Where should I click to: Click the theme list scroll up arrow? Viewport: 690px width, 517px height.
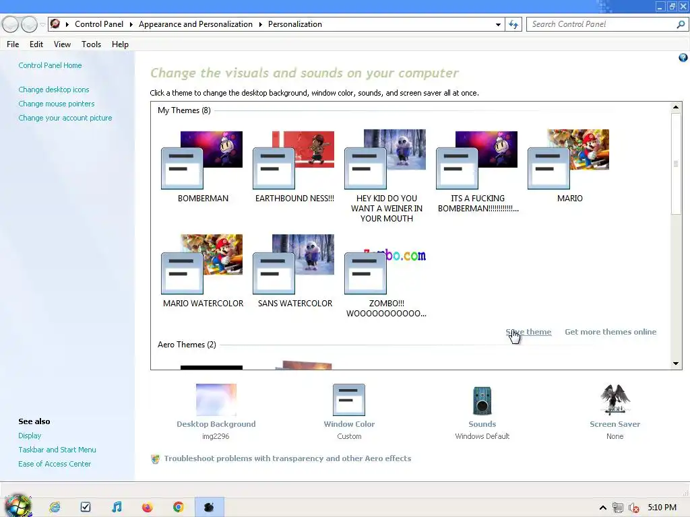tap(675, 107)
